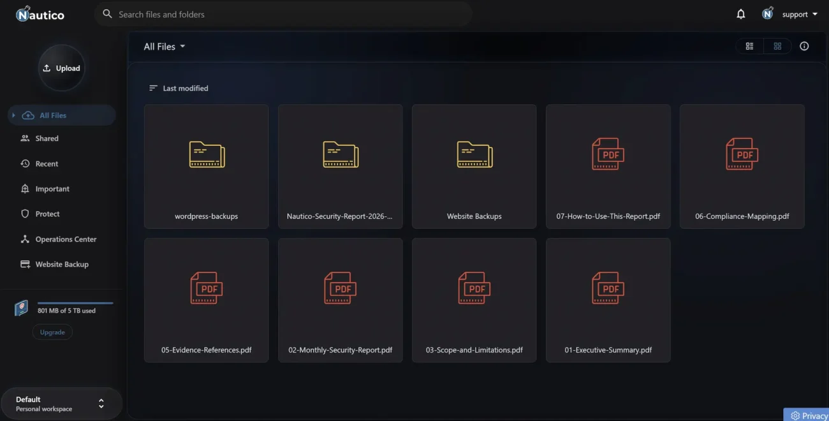829x421 pixels.
Task: Open the file details info icon
Action: click(x=803, y=45)
